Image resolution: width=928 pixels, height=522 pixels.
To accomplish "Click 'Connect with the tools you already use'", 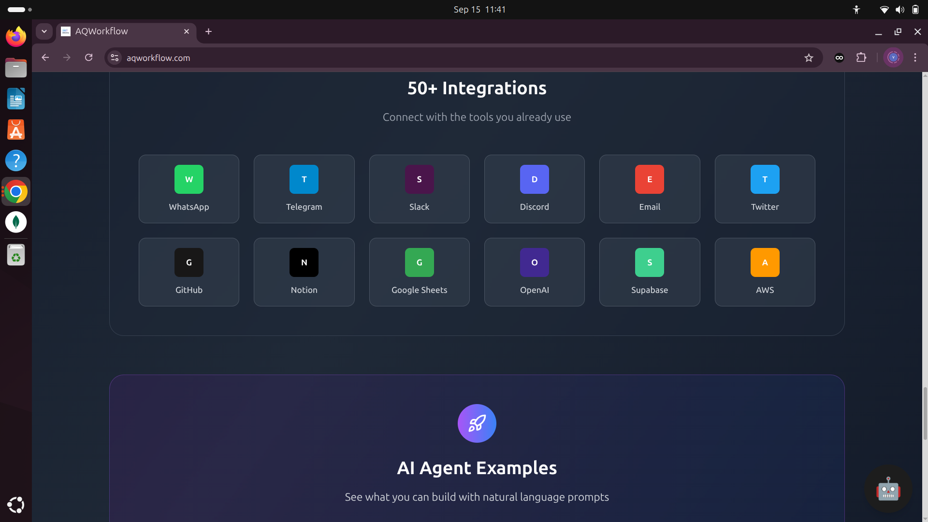I will click(x=477, y=117).
